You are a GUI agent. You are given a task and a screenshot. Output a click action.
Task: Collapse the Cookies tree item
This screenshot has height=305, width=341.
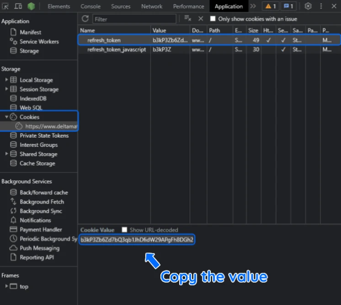click(x=6, y=117)
